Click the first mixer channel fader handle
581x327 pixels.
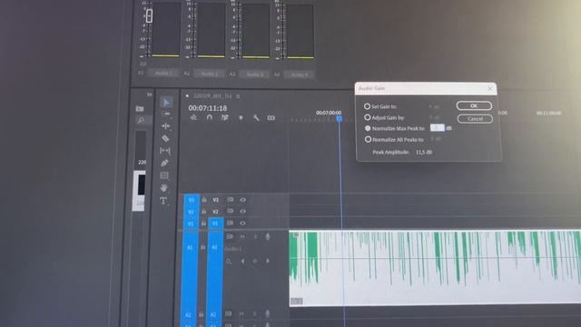pos(149,15)
